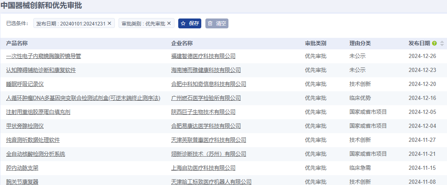Image resolution: width=447 pixels, height=185 pixels.
Task: Click the 已选条件 label
Action: pyautogui.click(x=17, y=23)
